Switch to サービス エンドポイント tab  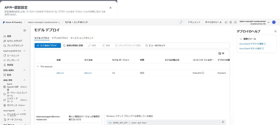(x=82, y=38)
